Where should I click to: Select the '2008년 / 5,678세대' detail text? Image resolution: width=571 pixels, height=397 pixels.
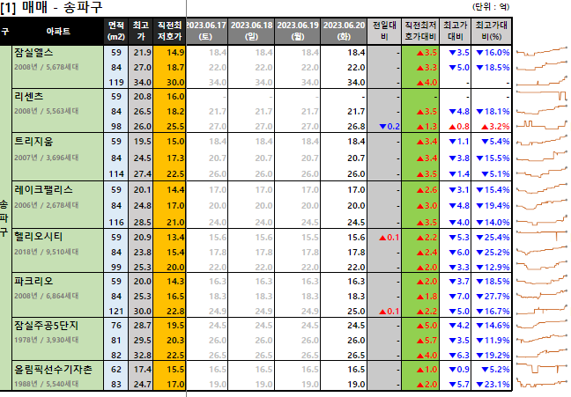coord(46,67)
